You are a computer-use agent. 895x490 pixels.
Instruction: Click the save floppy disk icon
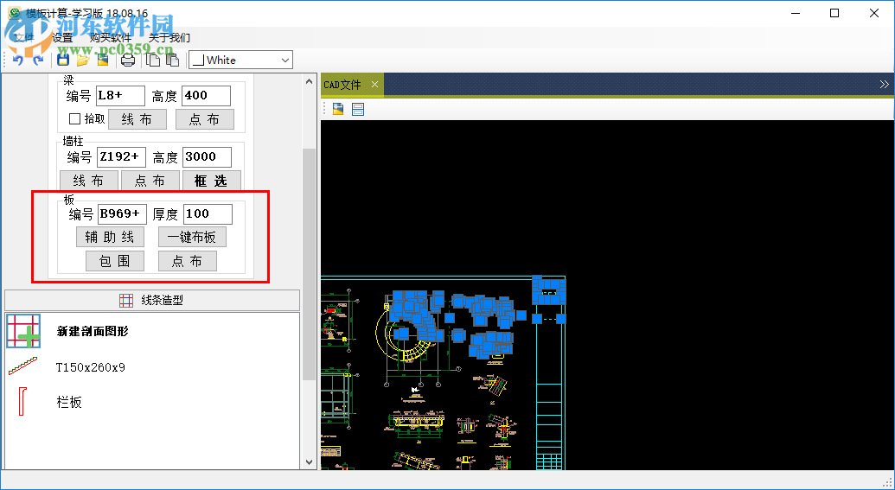click(x=63, y=60)
